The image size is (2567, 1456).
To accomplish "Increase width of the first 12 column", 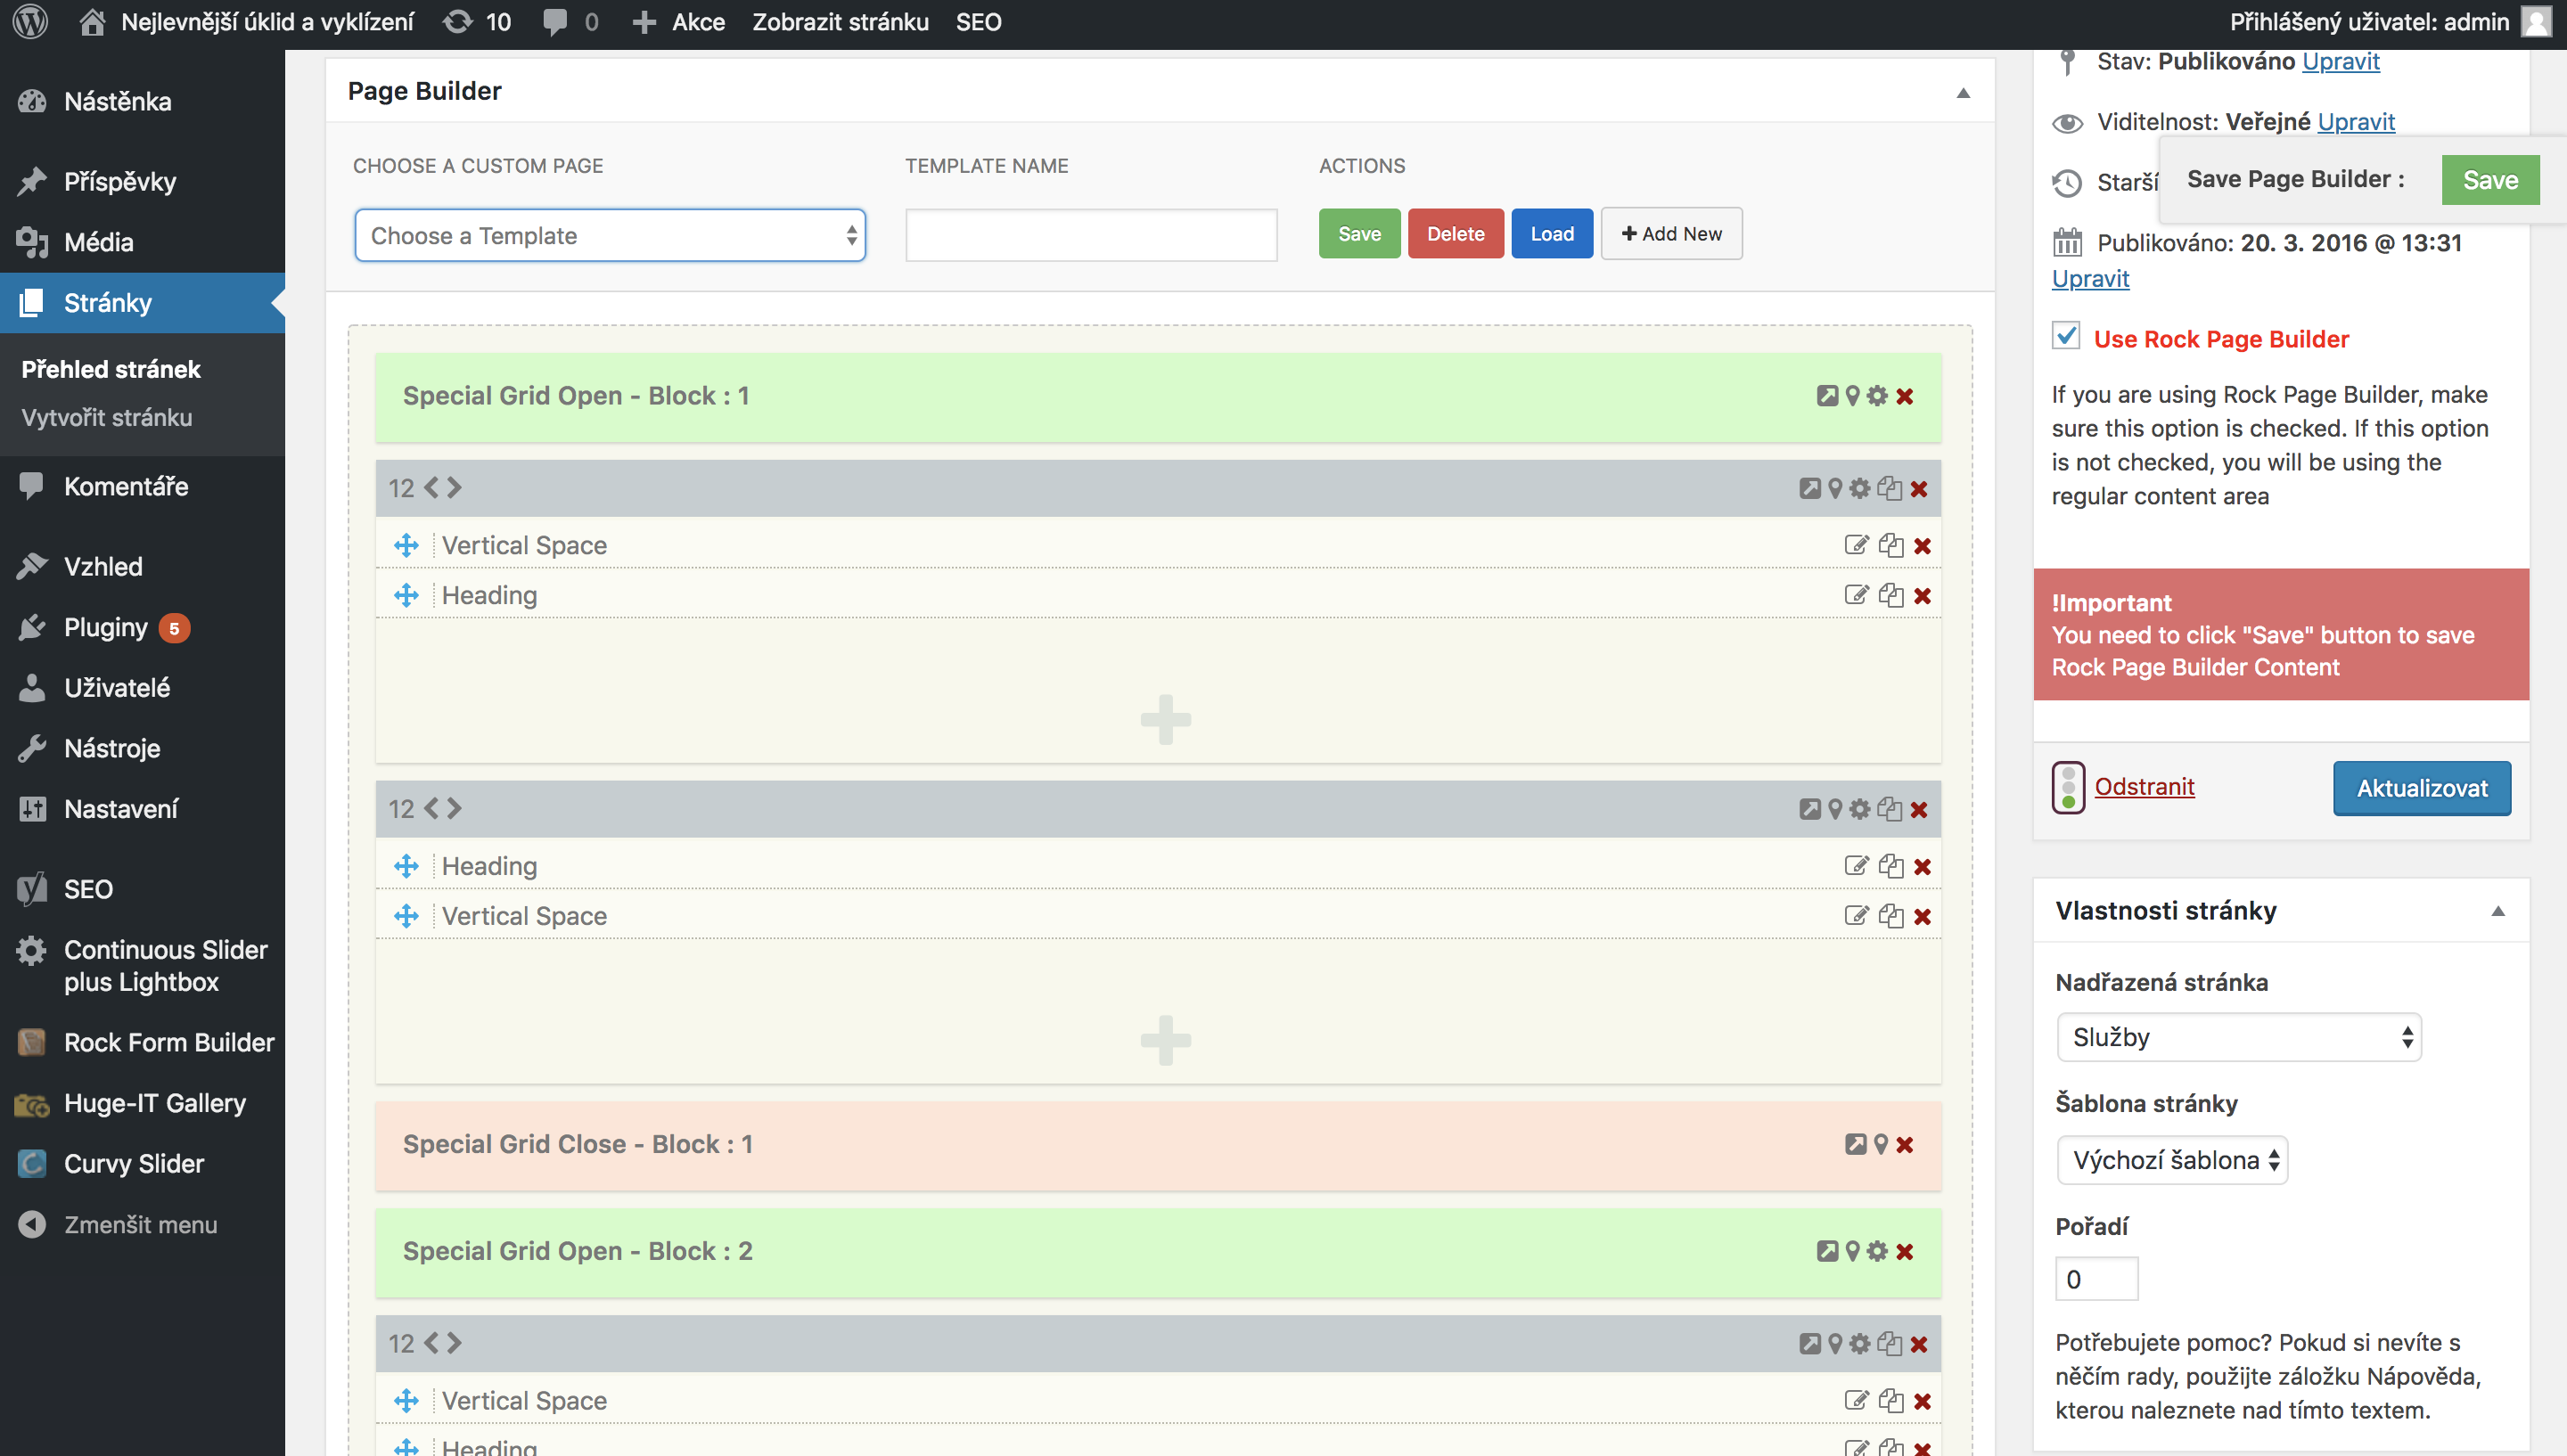I will (x=455, y=488).
